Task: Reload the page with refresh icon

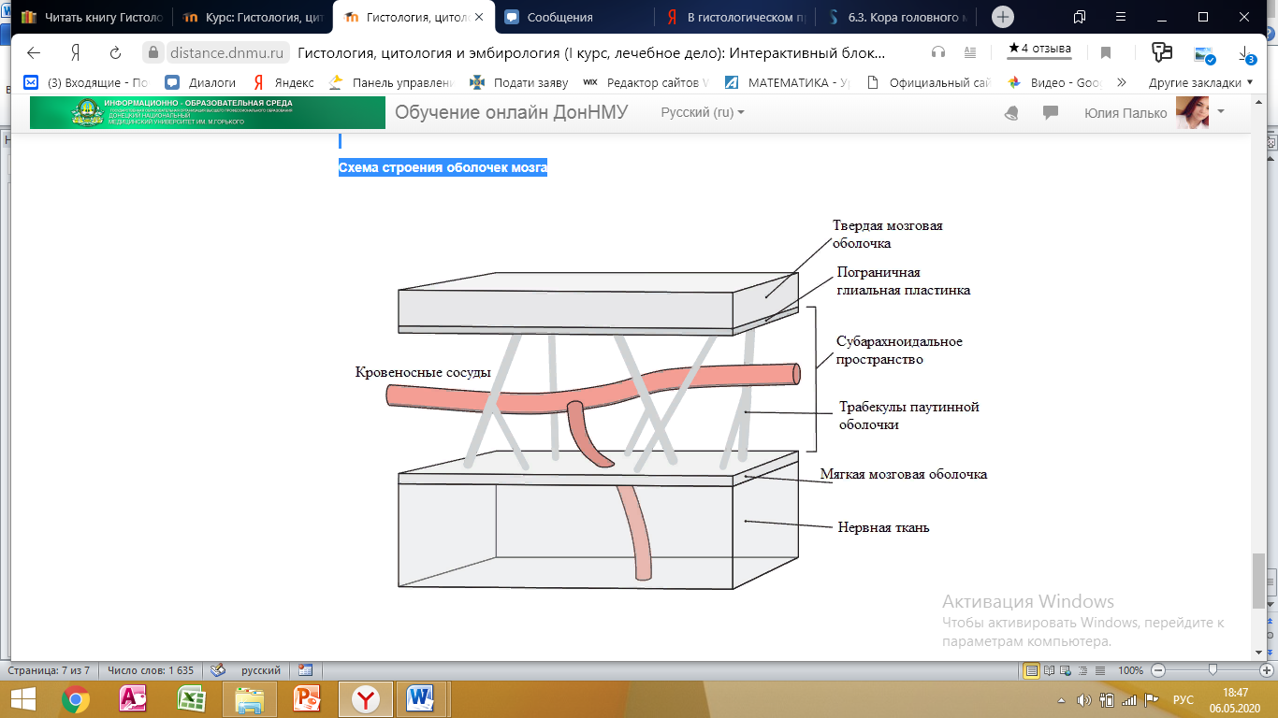Action: coord(115,52)
